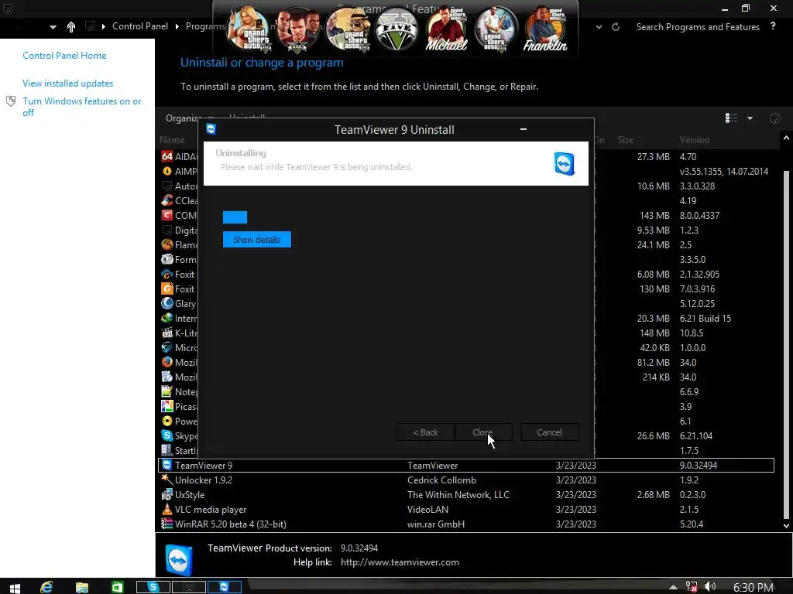Click the Unlocker wand icon

tap(167, 480)
